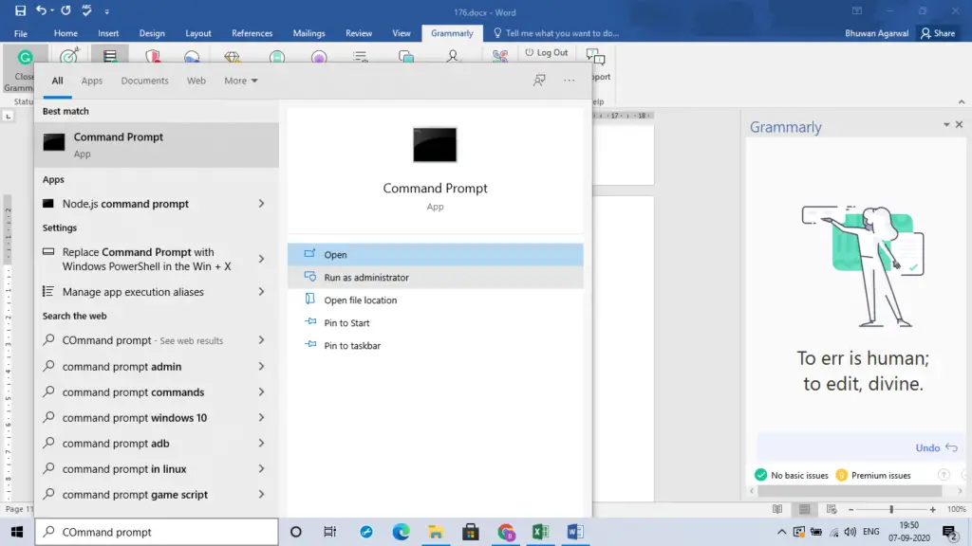Click Undo in Grammarly pane
The width and height of the screenshot is (972, 546).
(x=936, y=447)
